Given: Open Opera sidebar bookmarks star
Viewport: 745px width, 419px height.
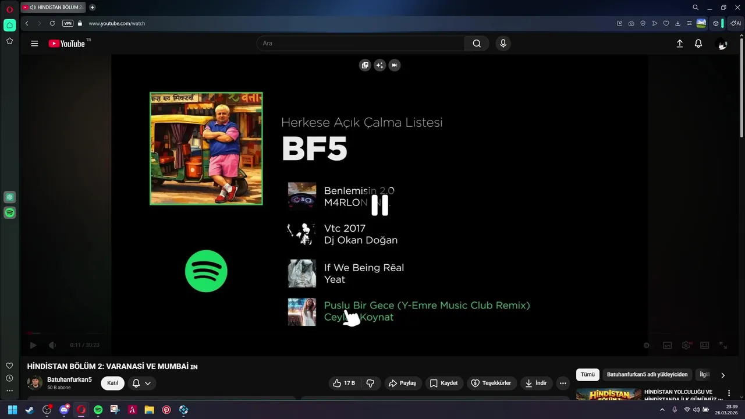Looking at the screenshot, I should [9, 41].
